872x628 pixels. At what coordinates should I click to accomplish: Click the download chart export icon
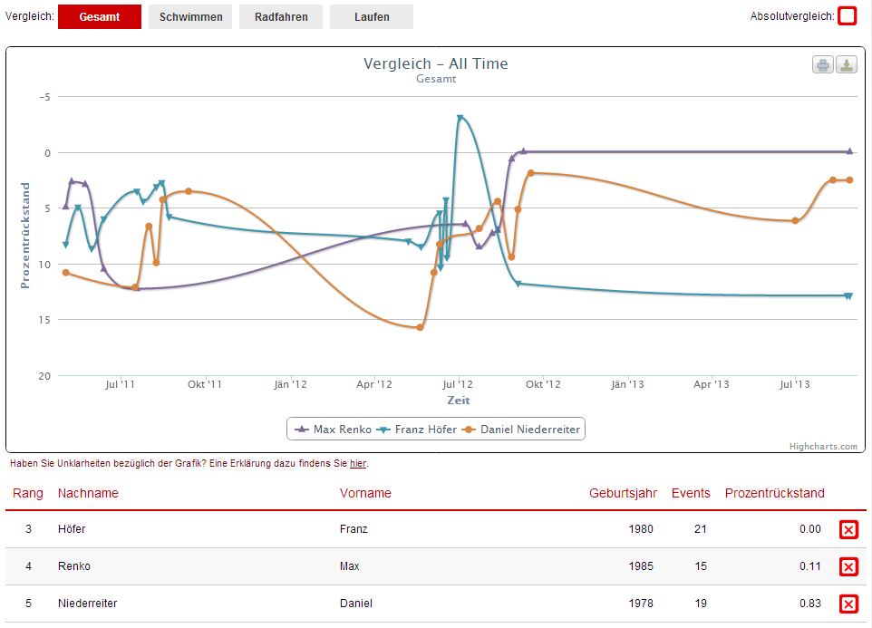846,64
